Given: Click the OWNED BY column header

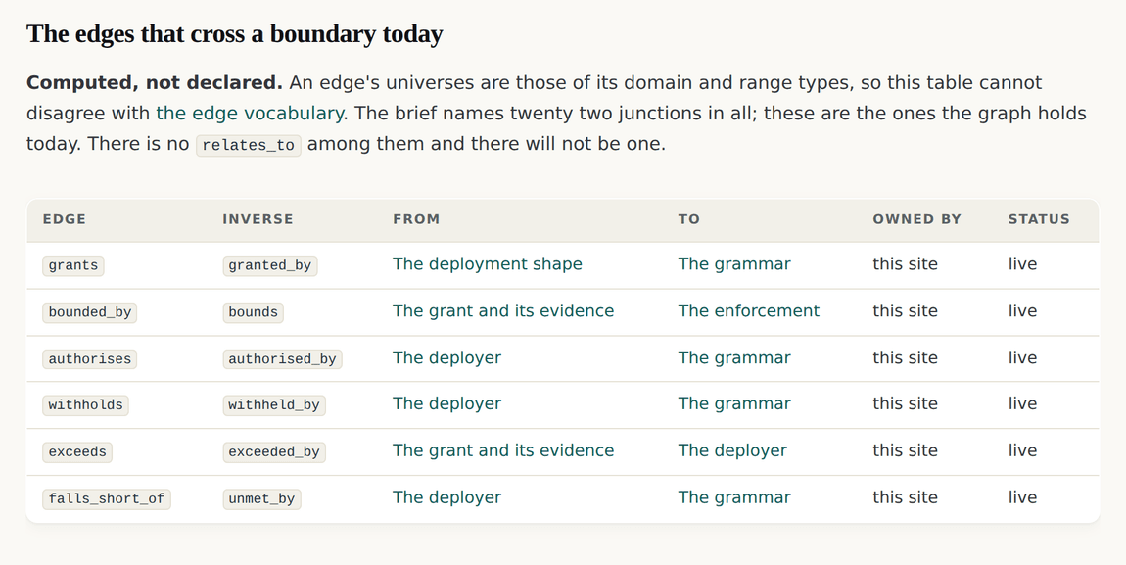Looking at the screenshot, I should [x=916, y=219].
